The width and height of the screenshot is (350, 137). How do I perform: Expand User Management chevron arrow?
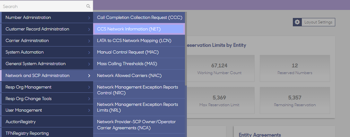pos(89,110)
